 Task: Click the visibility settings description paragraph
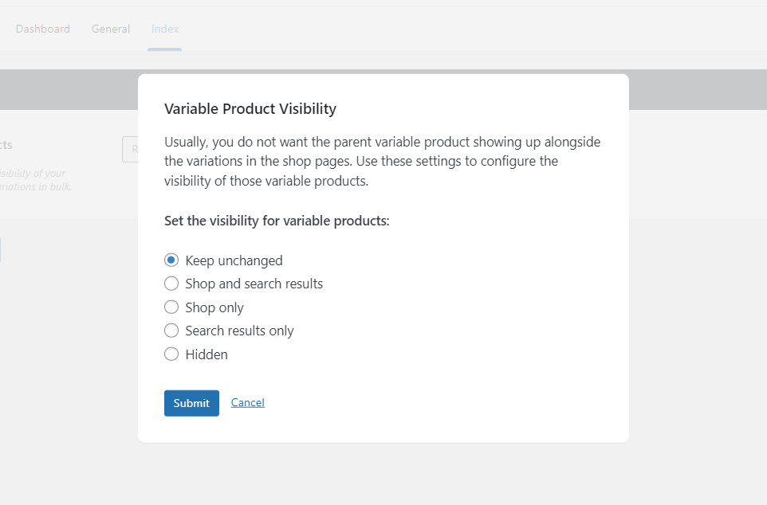pos(381,160)
